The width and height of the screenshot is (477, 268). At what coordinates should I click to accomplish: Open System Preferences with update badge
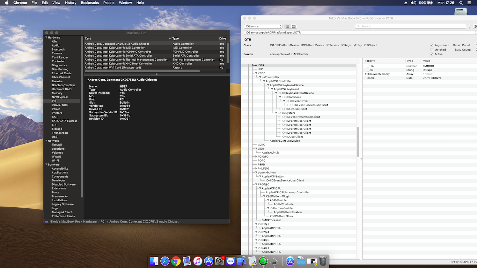220,261
